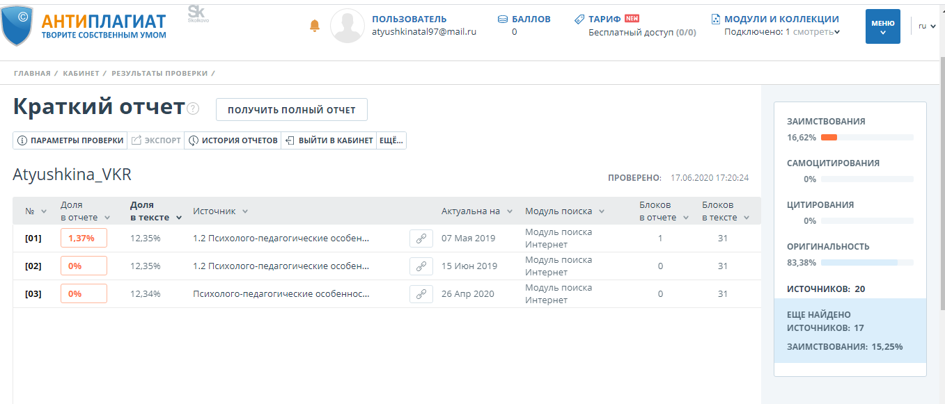Open the blue МЕНЮ dropdown
This screenshot has height=404, width=945.
[x=882, y=26]
